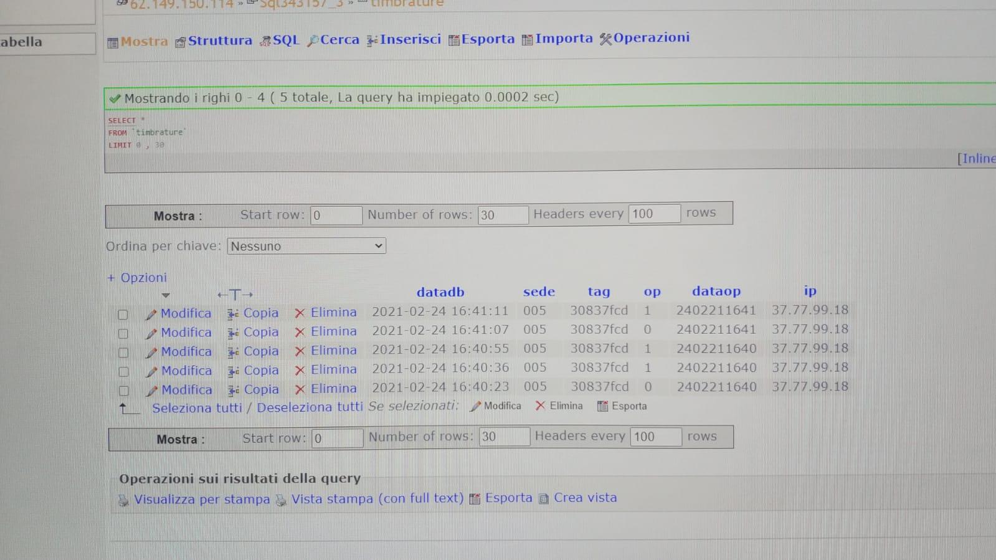Check the row 16:40:55 checkbox

[123, 353]
